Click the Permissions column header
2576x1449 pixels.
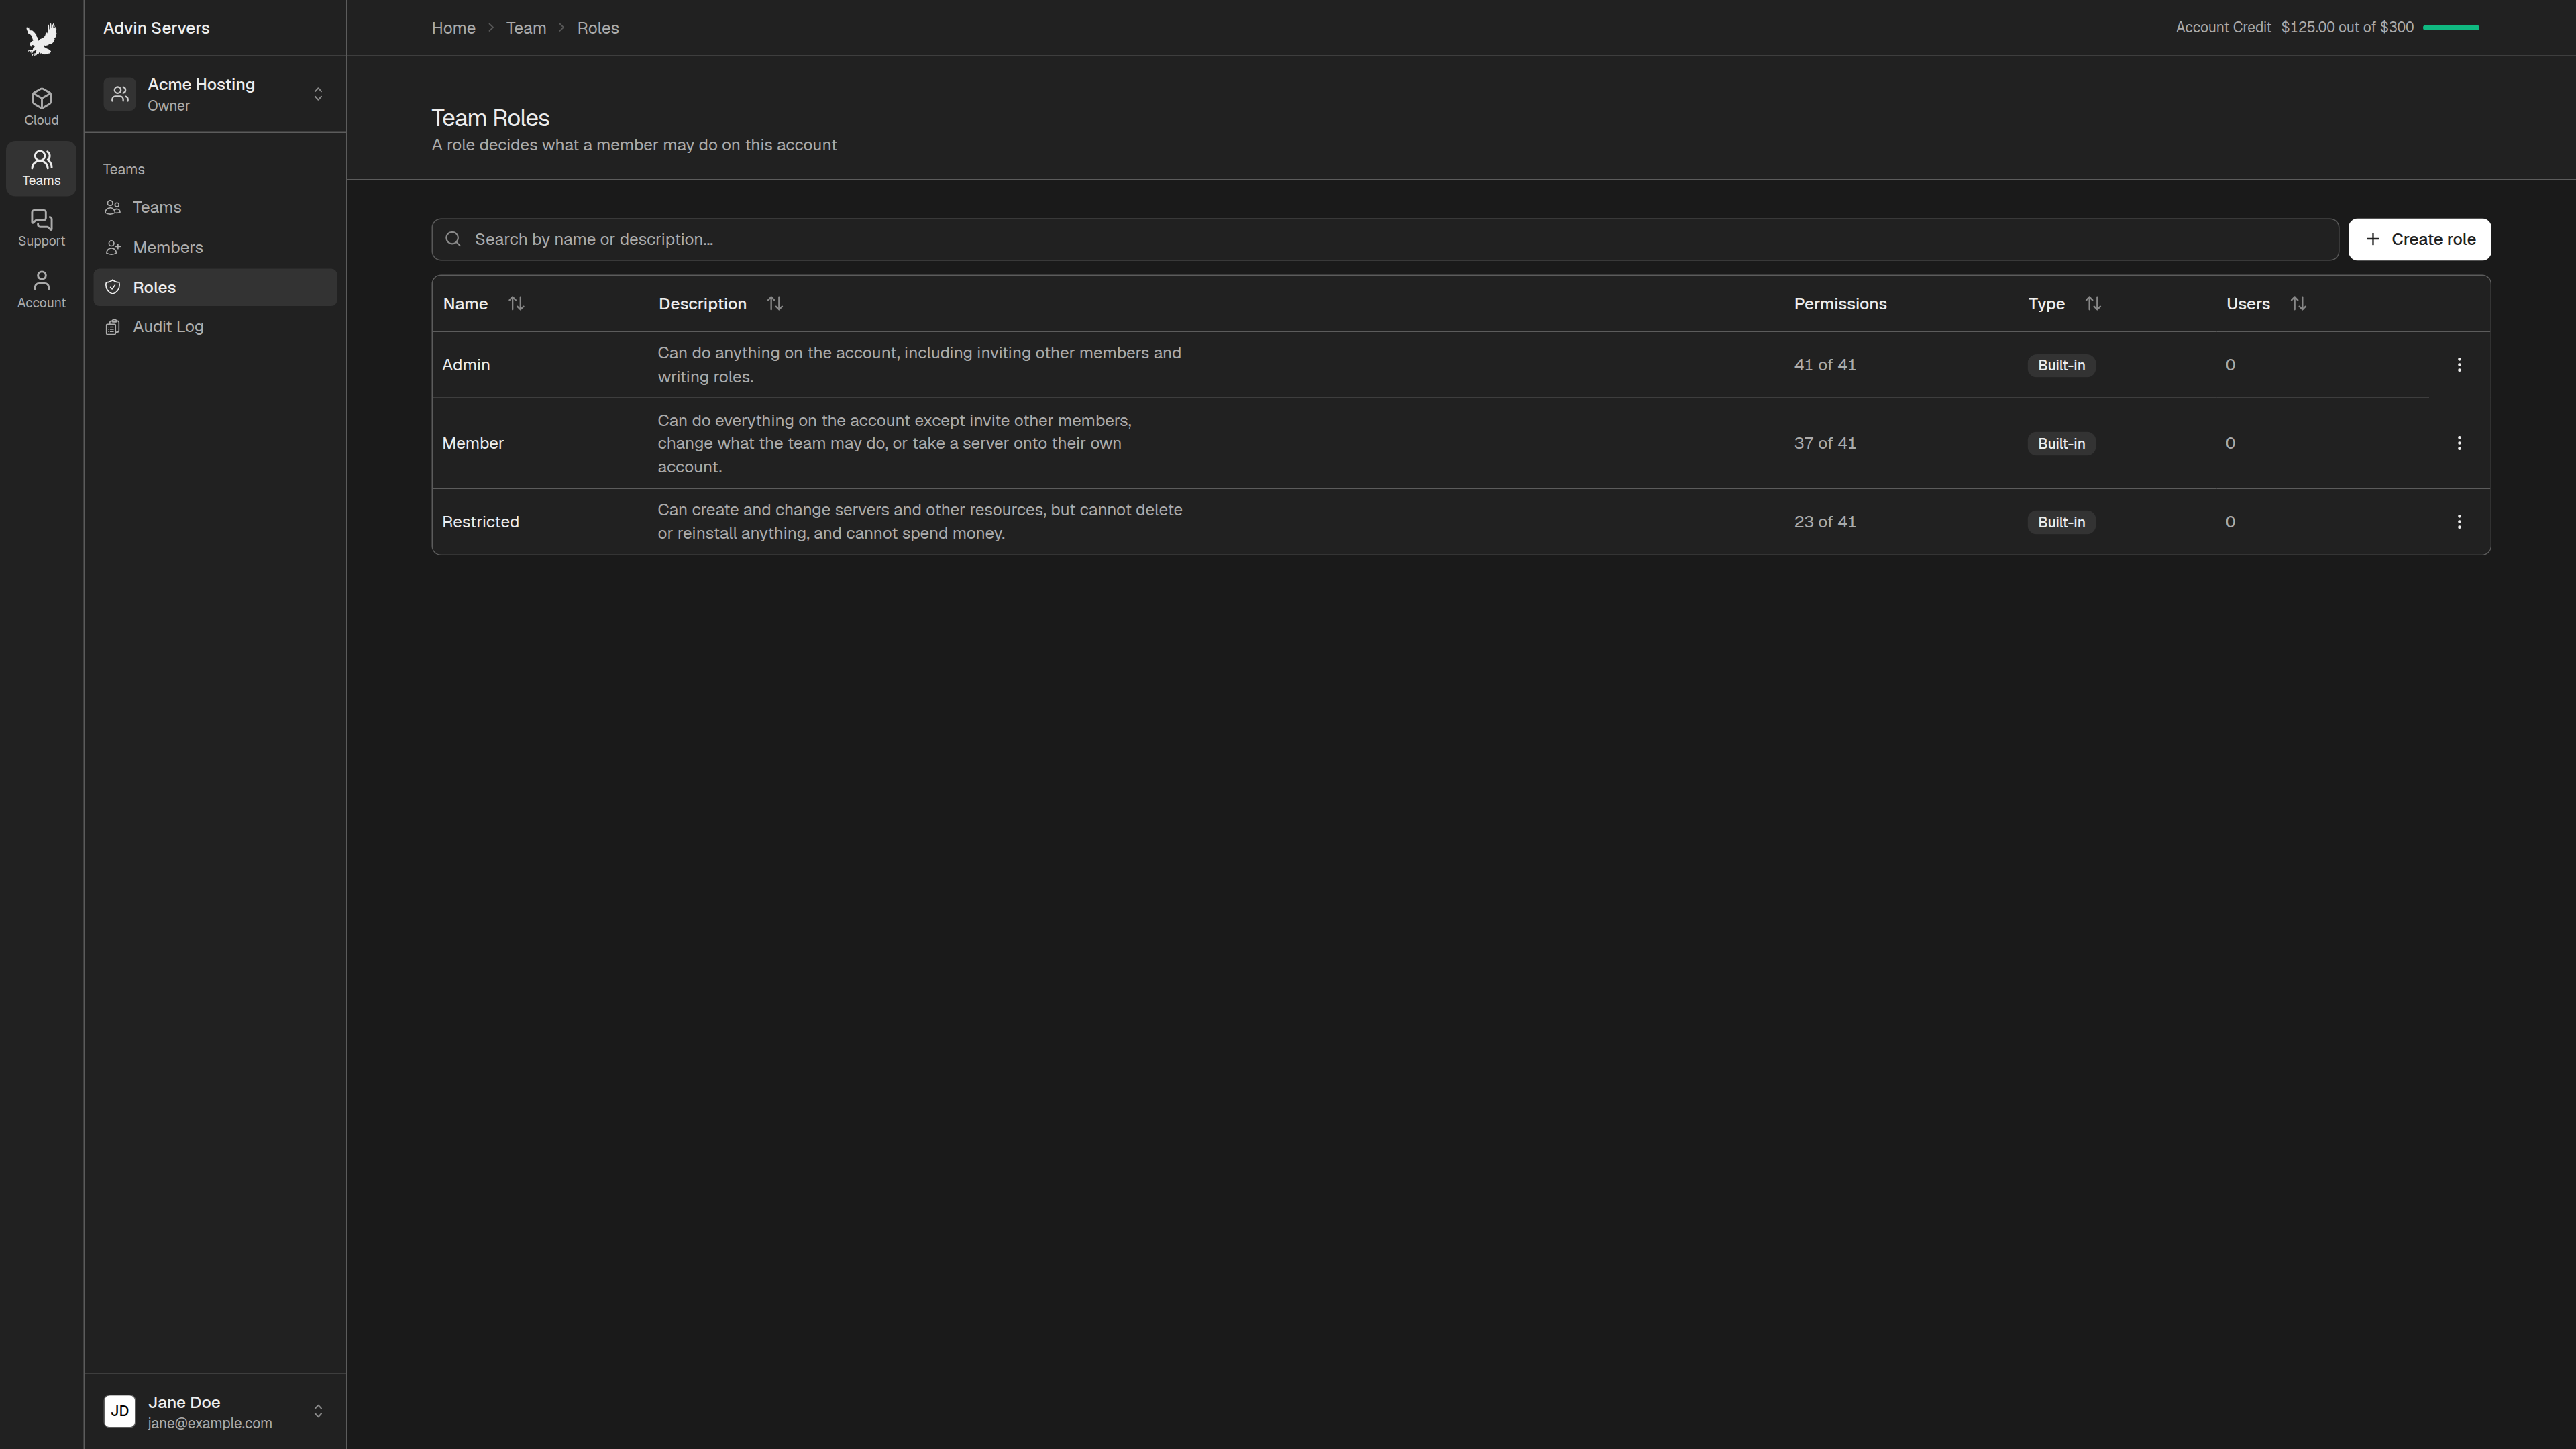[1840, 303]
